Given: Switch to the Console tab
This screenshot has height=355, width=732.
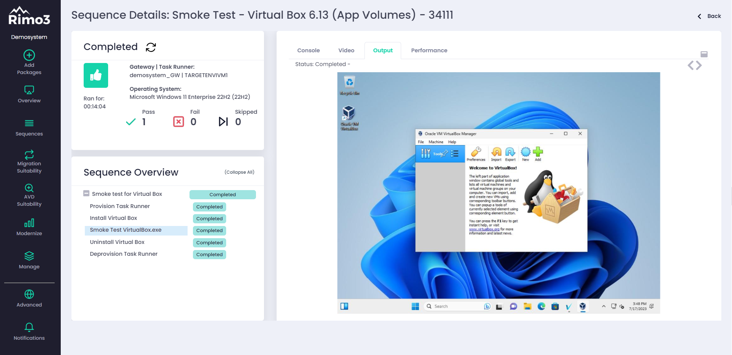Looking at the screenshot, I should point(308,50).
